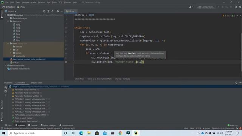Image resolution: width=242 pixels, height=136 pixels.
Task: Open the Python Packages tool window
Action: pyautogui.click(x=48, y=125)
